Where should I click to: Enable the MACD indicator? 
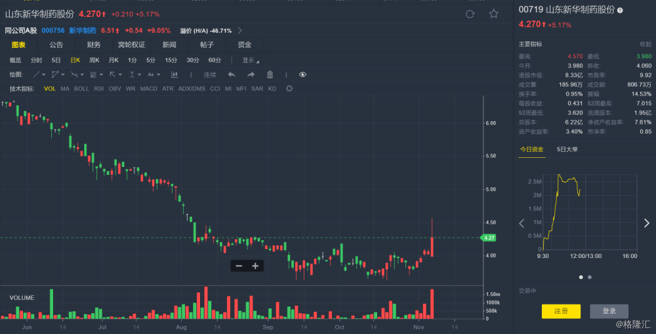click(149, 88)
